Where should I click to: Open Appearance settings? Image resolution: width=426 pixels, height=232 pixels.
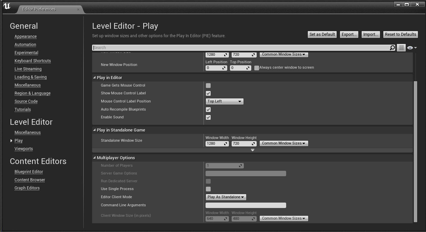point(25,37)
